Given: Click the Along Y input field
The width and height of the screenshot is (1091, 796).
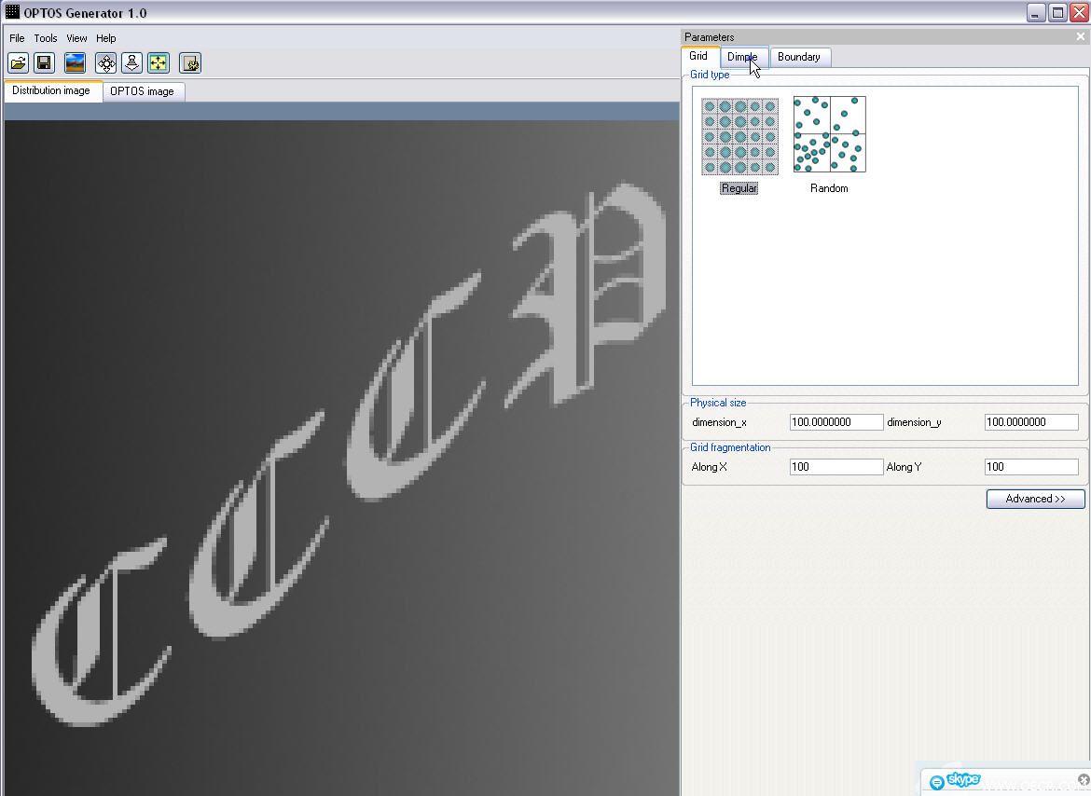Looking at the screenshot, I should pos(1031,467).
